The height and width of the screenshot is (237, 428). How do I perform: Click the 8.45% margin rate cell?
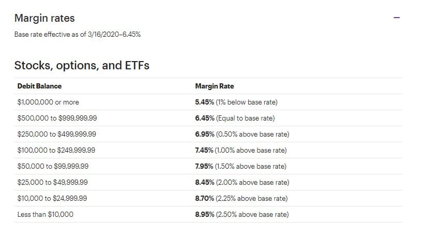pyautogui.click(x=242, y=182)
